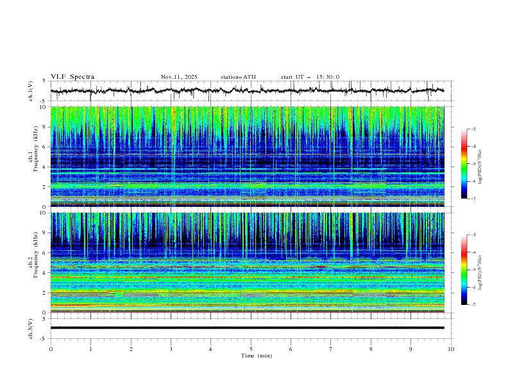The width and height of the screenshot is (508, 392).
Task: Click the upper PSD color bar
Action: pos(464,164)
